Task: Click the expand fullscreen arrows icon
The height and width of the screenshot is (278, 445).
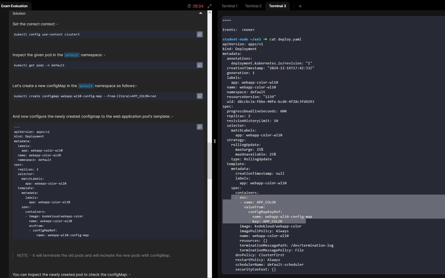Action: (210, 6)
